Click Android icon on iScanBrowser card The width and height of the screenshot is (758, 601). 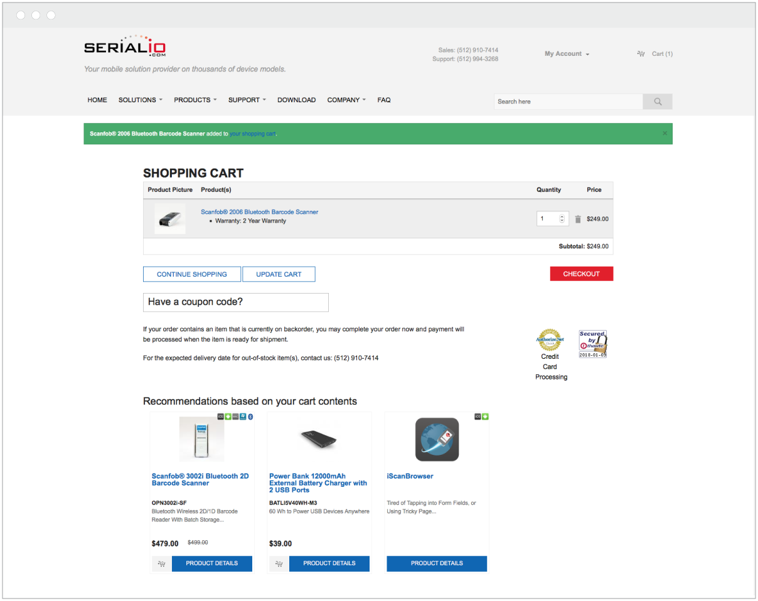click(485, 417)
